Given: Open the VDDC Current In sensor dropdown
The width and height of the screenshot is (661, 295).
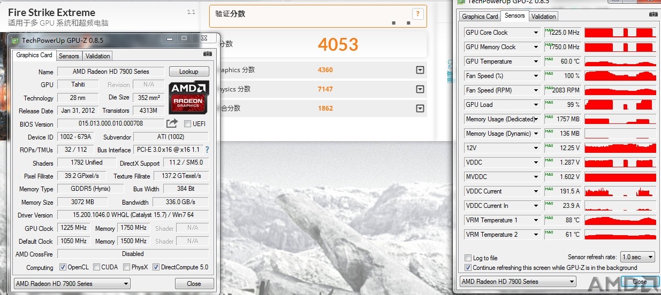Looking at the screenshot, I should [x=536, y=206].
